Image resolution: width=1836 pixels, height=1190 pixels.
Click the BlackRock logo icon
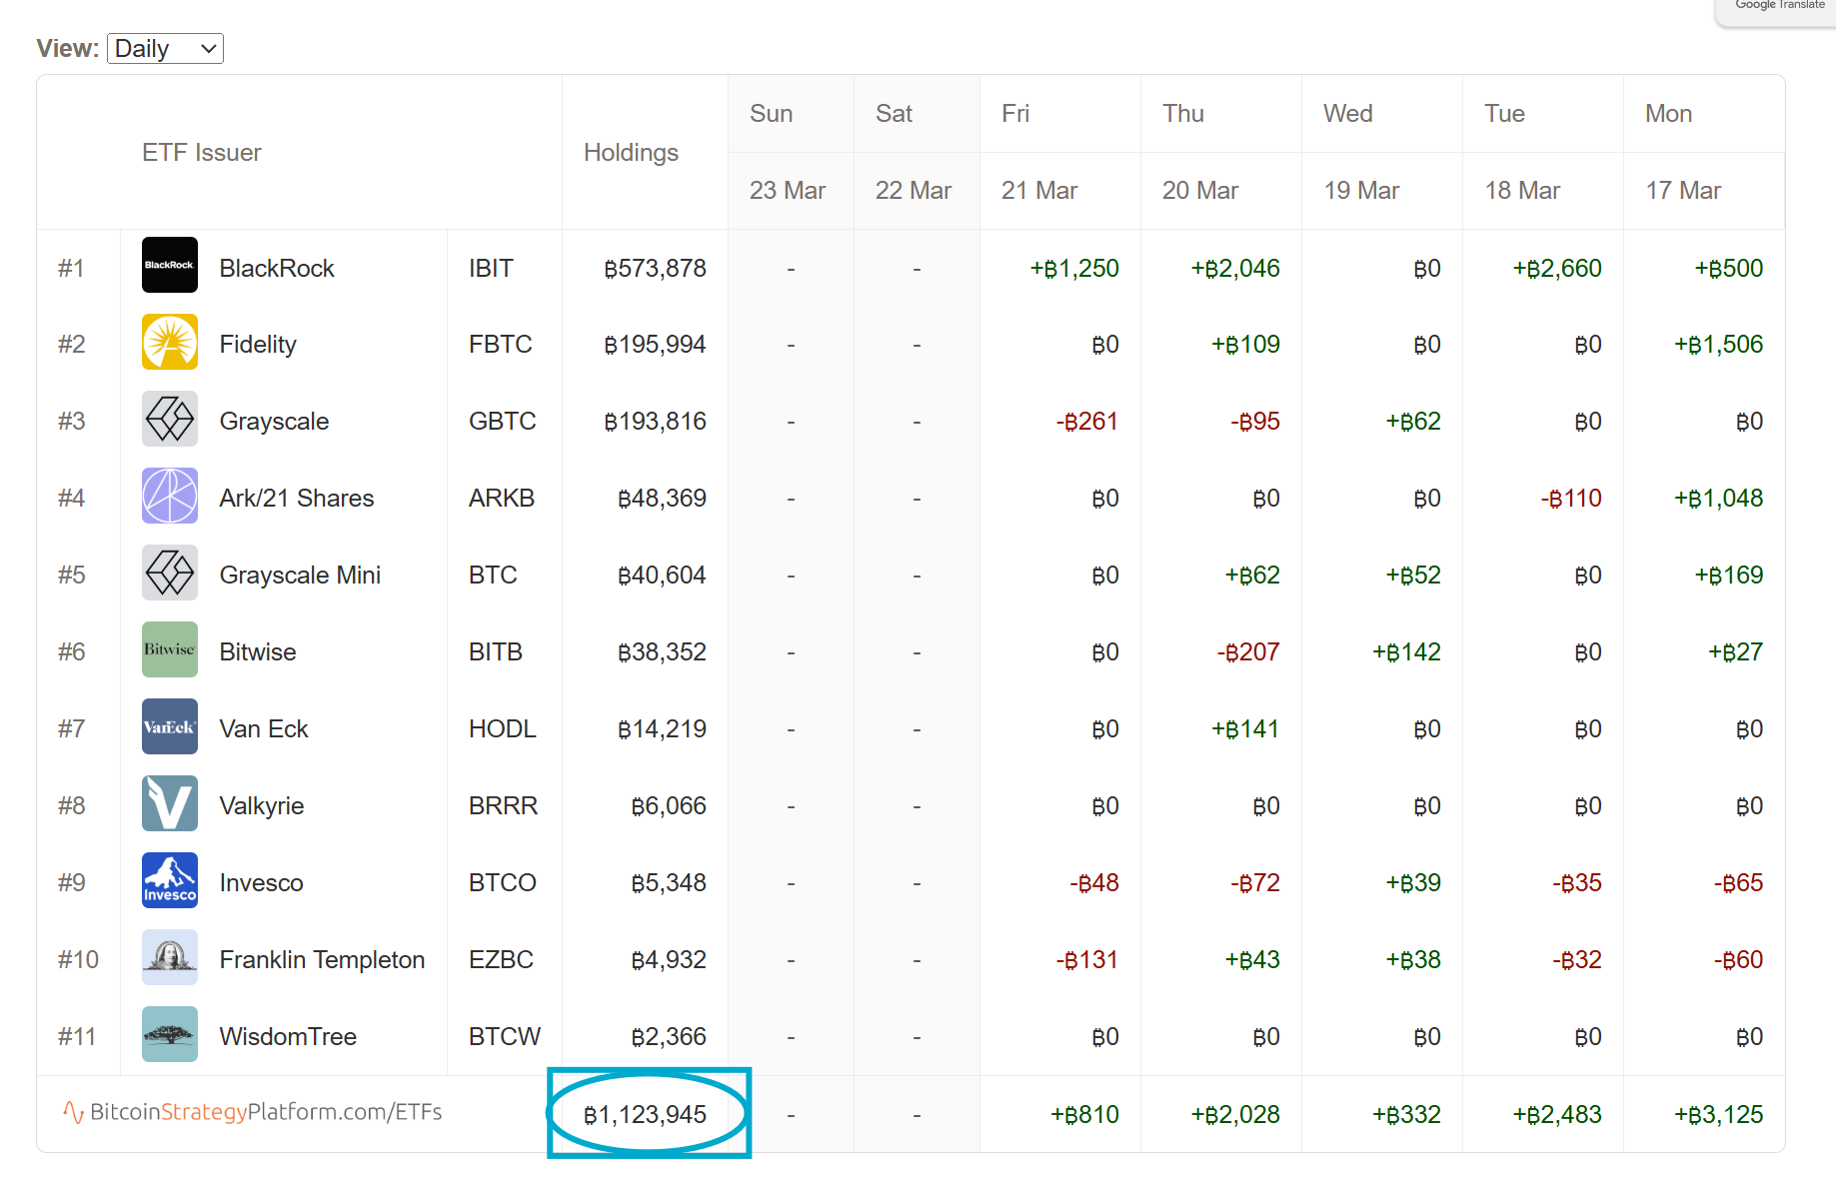point(169,266)
